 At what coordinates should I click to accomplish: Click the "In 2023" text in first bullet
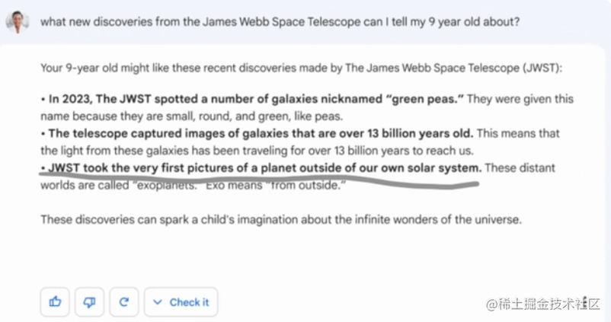pyautogui.click(x=70, y=99)
